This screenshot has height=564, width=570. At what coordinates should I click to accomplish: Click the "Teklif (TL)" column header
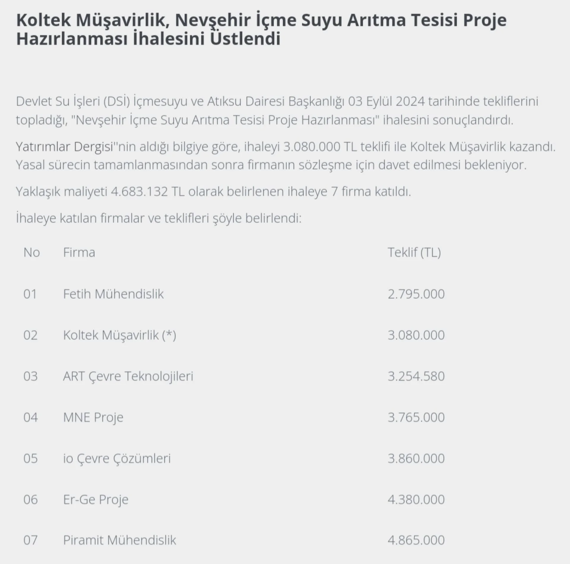pos(414,252)
